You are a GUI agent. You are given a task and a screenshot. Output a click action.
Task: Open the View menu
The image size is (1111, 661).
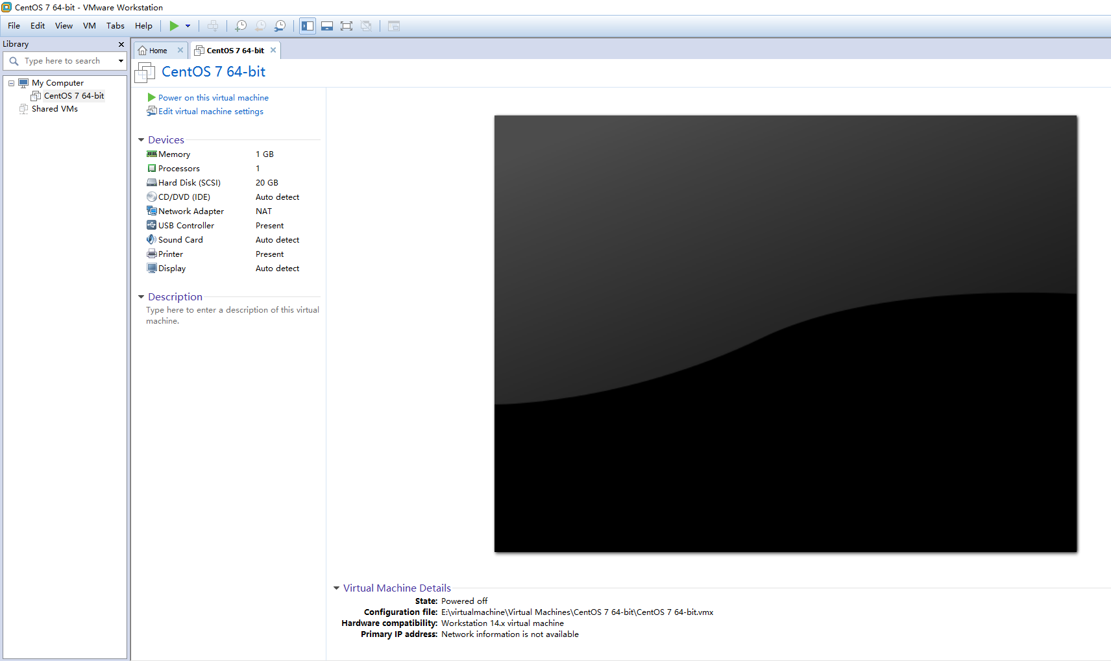click(64, 26)
